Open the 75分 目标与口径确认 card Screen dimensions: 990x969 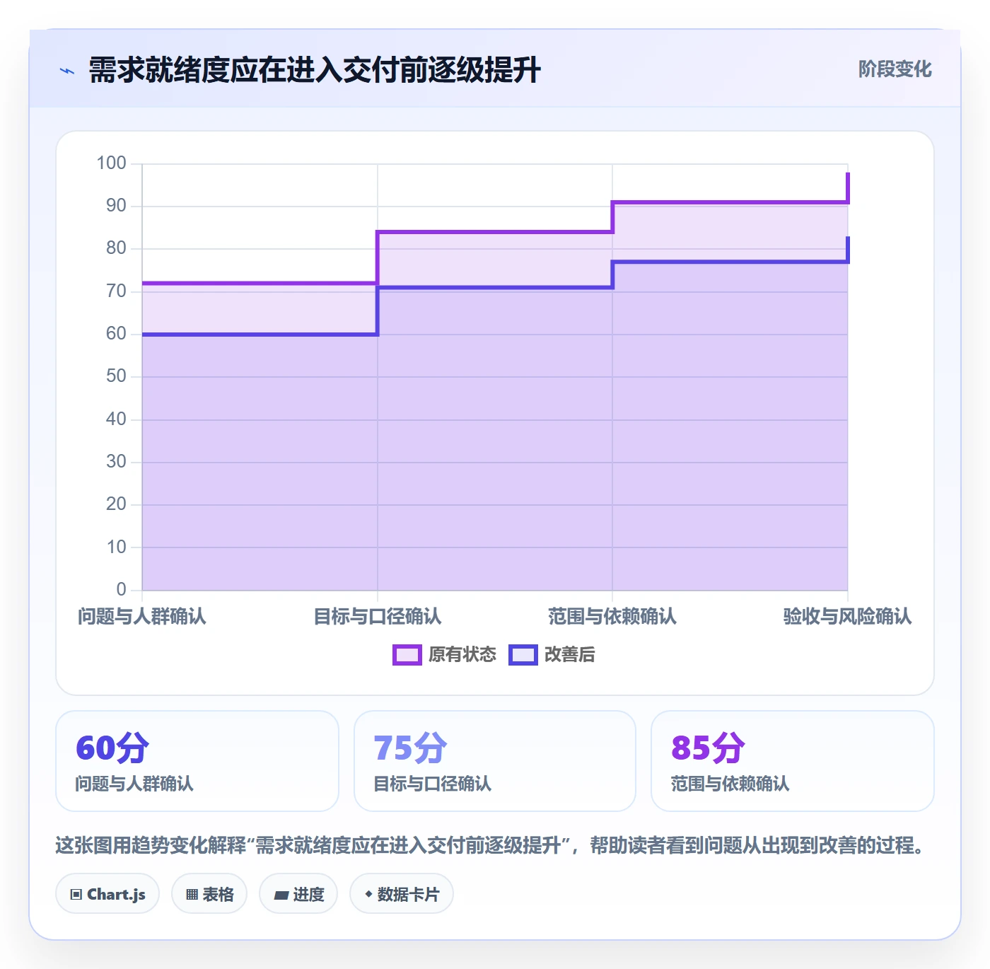[495, 761]
